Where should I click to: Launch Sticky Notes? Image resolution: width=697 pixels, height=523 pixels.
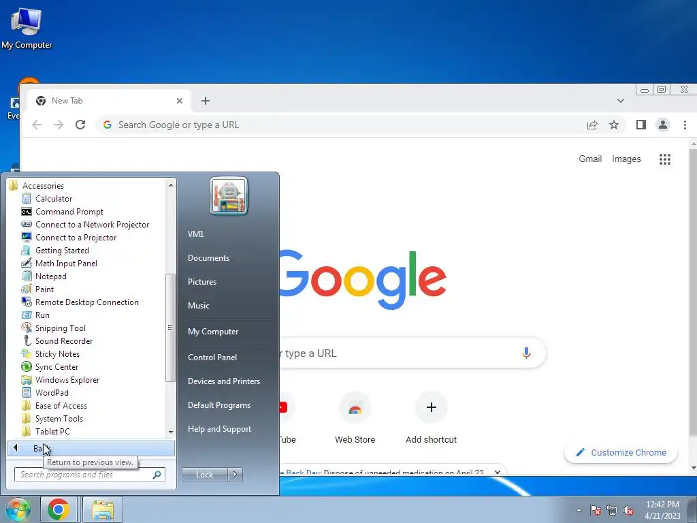click(x=57, y=354)
